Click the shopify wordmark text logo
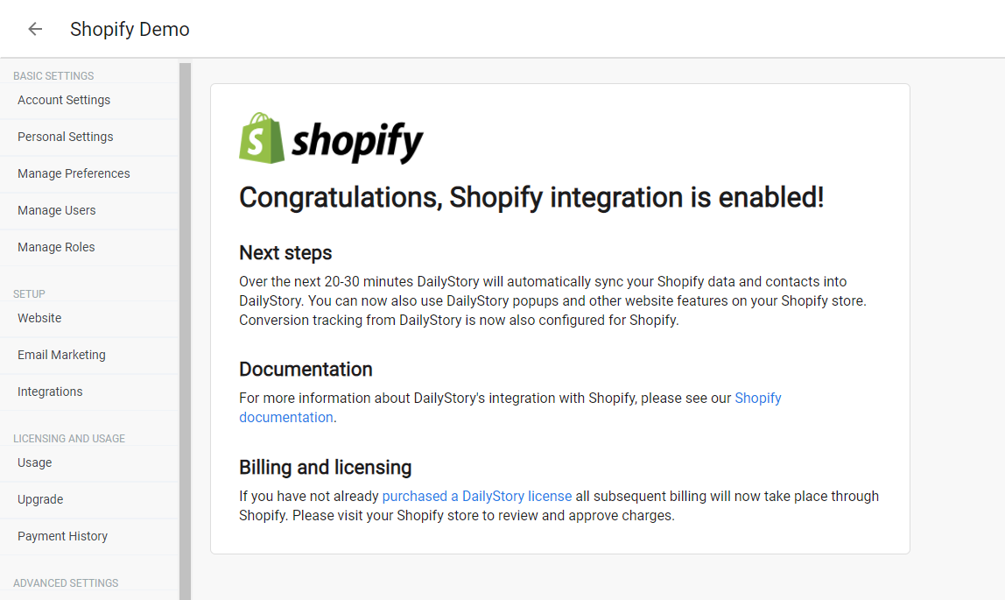 point(357,141)
